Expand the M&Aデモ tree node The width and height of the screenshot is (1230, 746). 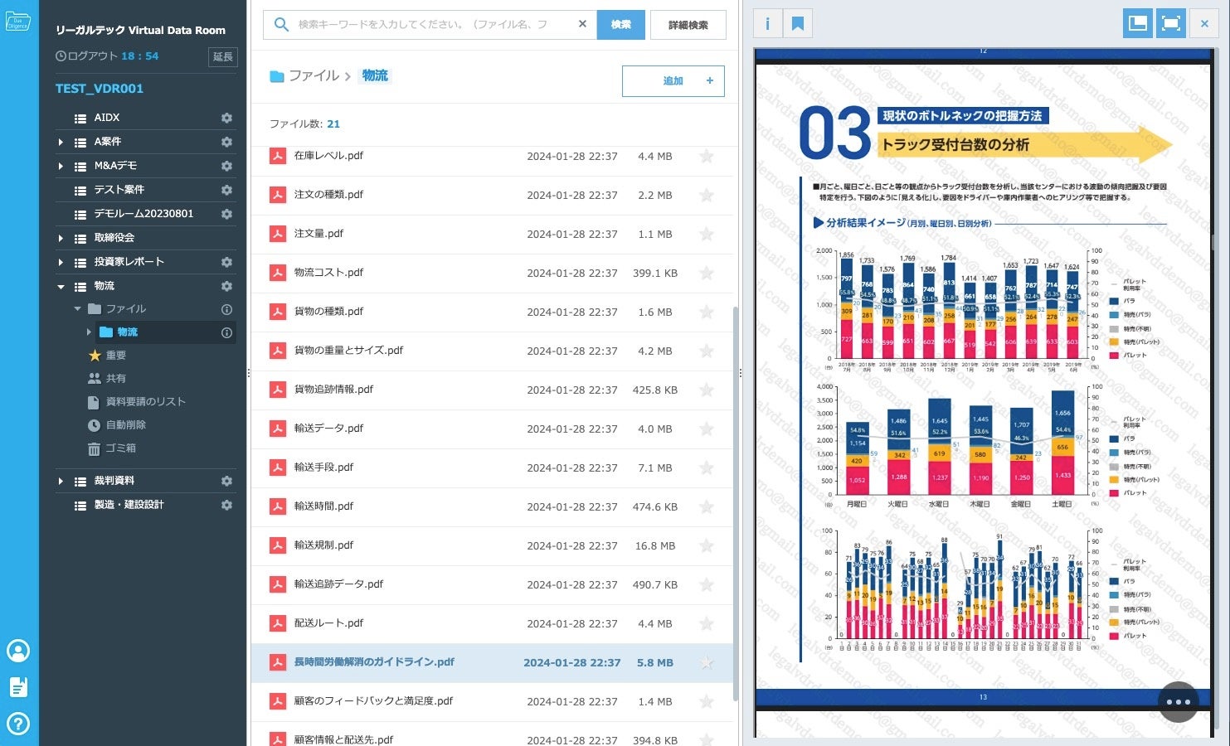(61, 167)
